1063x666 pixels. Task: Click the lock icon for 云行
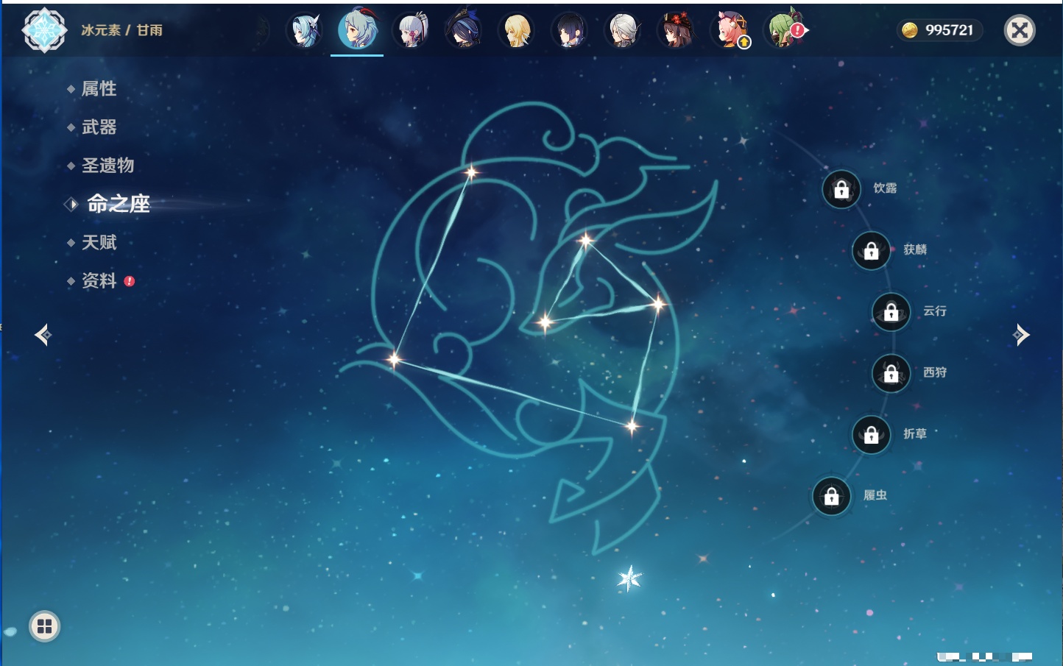891,312
